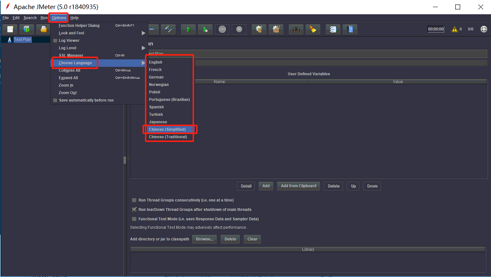Open the Search menu

tap(30, 18)
